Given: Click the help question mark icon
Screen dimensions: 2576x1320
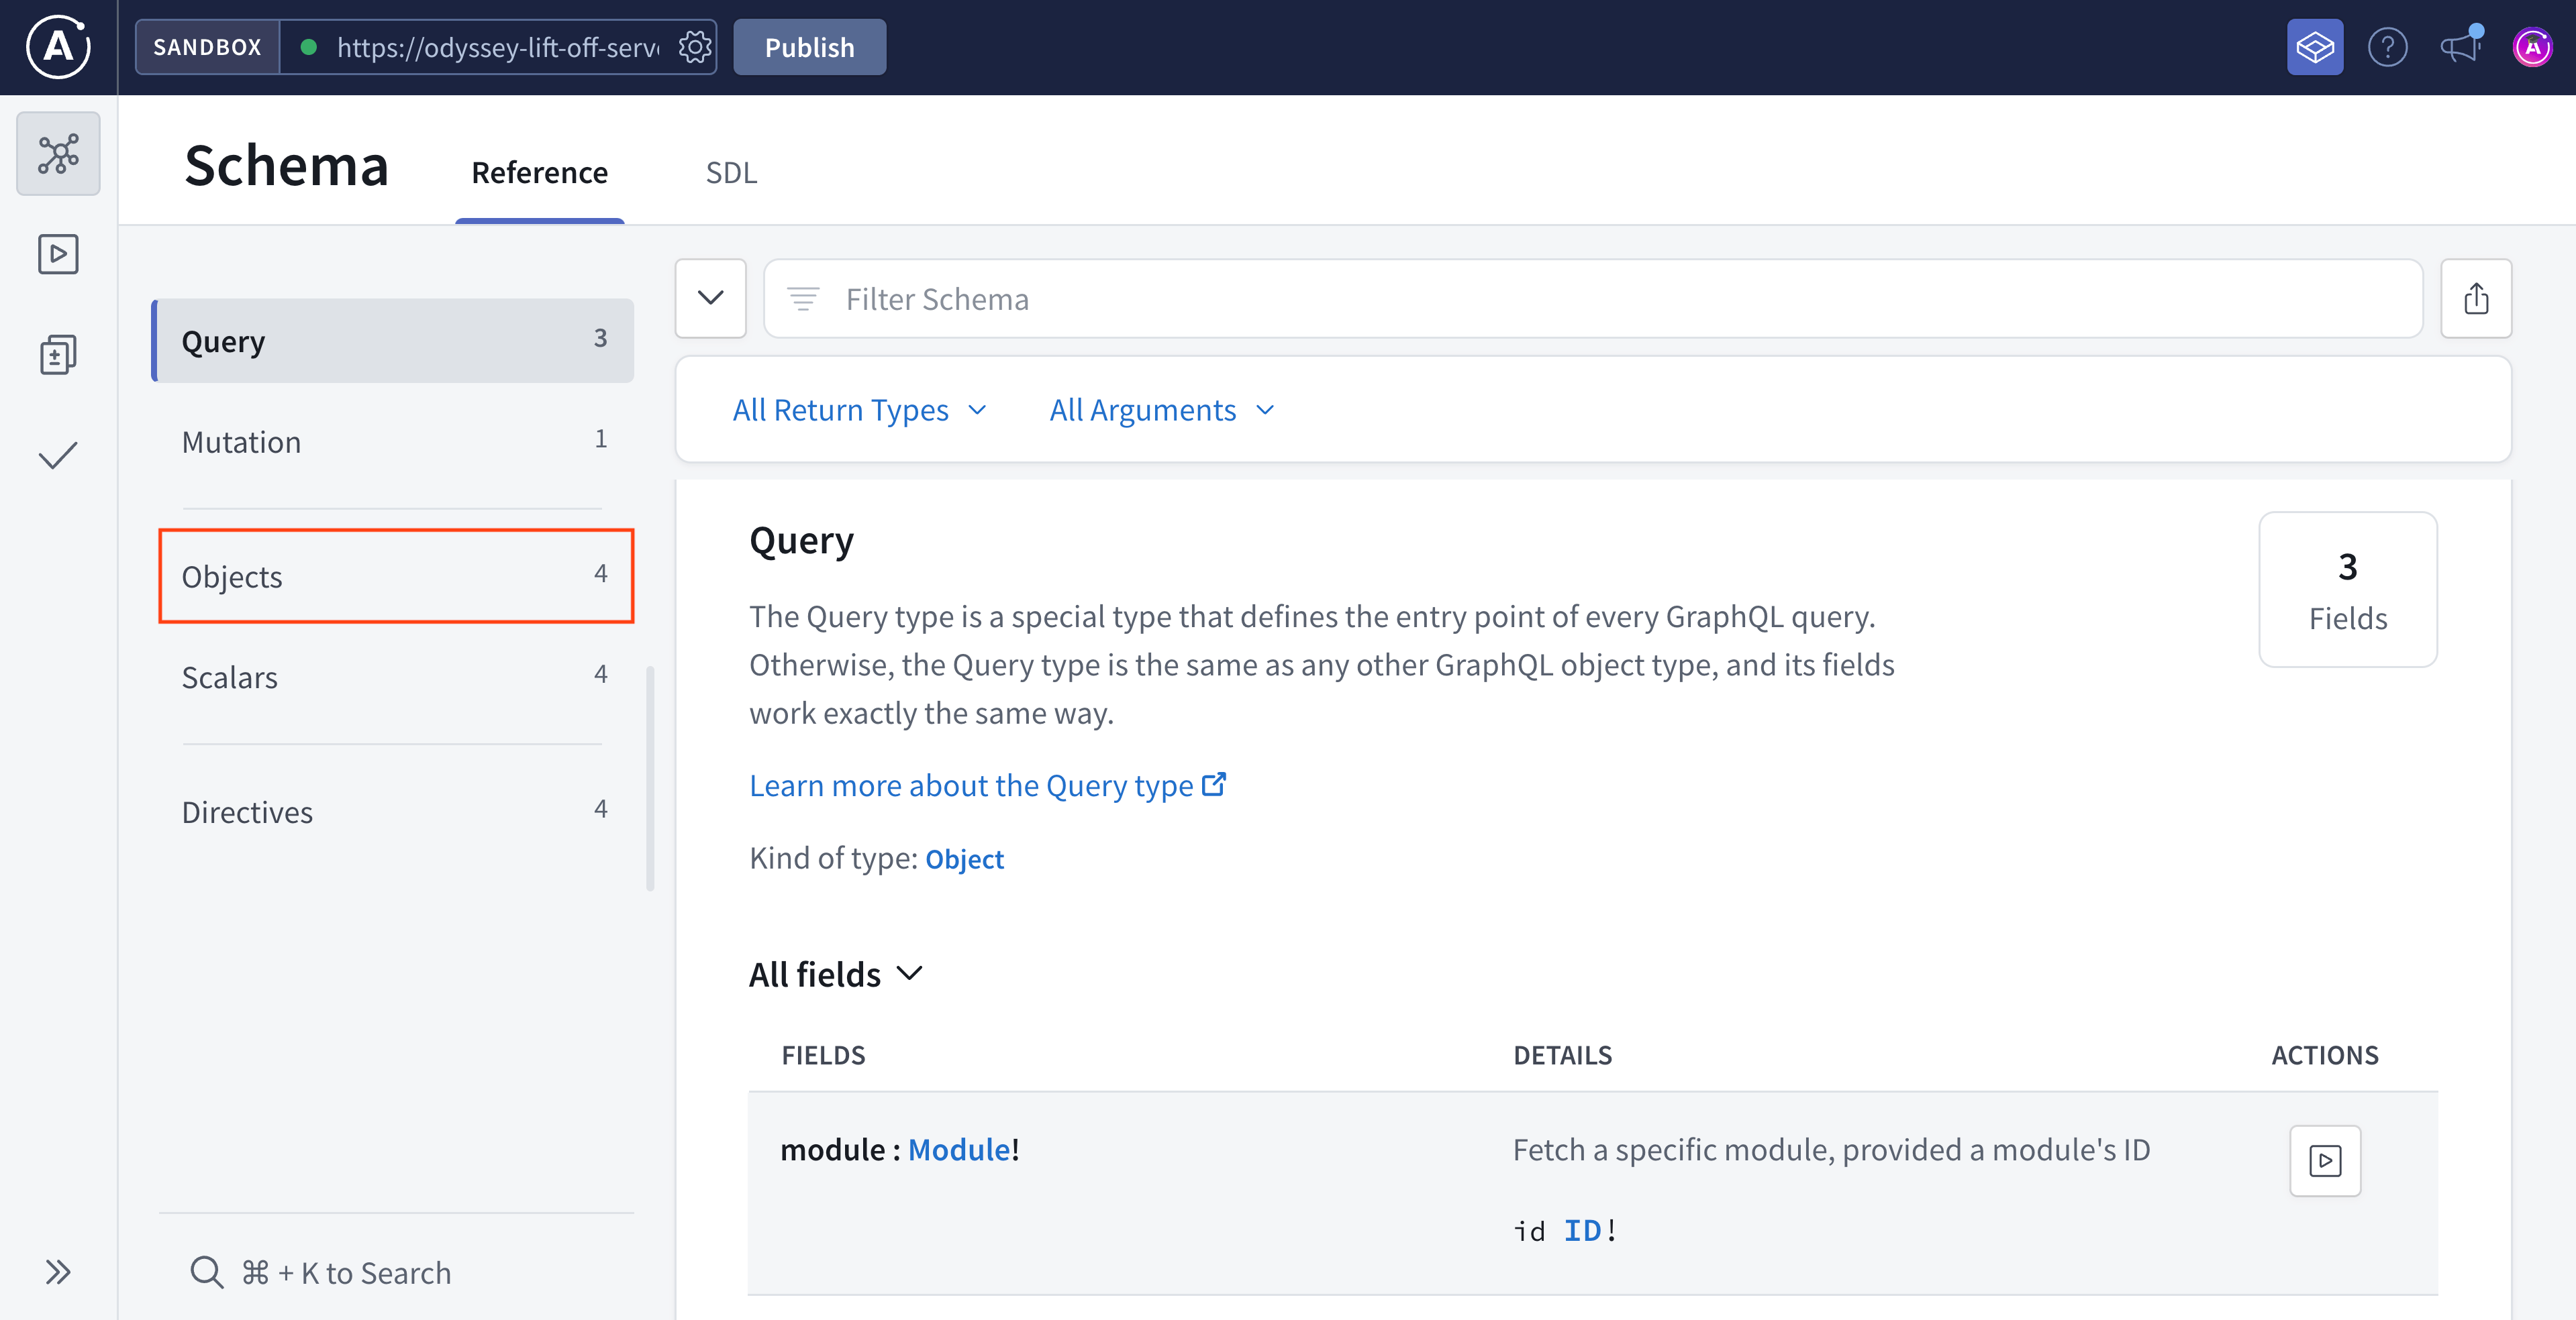Looking at the screenshot, I should 2388,46.
